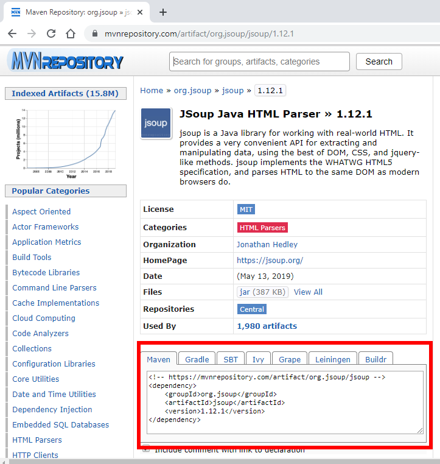The width and height of the screenshot is (440, 464).
Task: Open org.jsoup breadcrumb link
Action: [192, 91]
